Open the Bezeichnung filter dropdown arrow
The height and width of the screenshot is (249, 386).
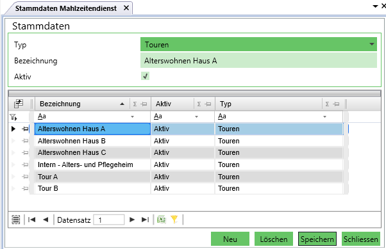click(133, 116)
